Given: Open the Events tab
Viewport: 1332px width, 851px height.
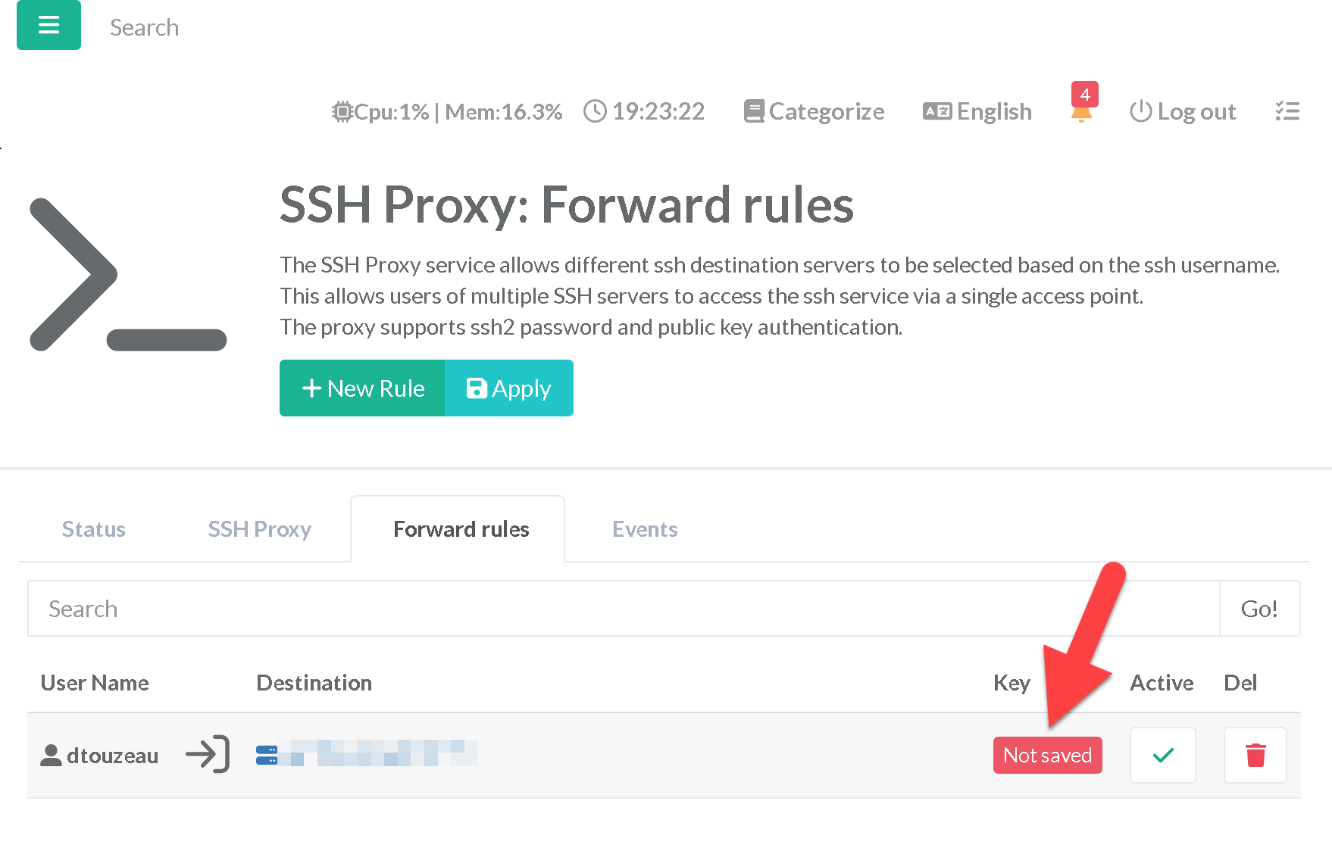Looking at the screenshot, I should 645,529.
